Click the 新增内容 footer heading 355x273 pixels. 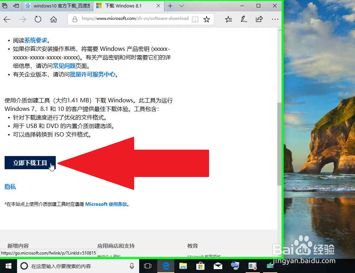tap(18, 246)
